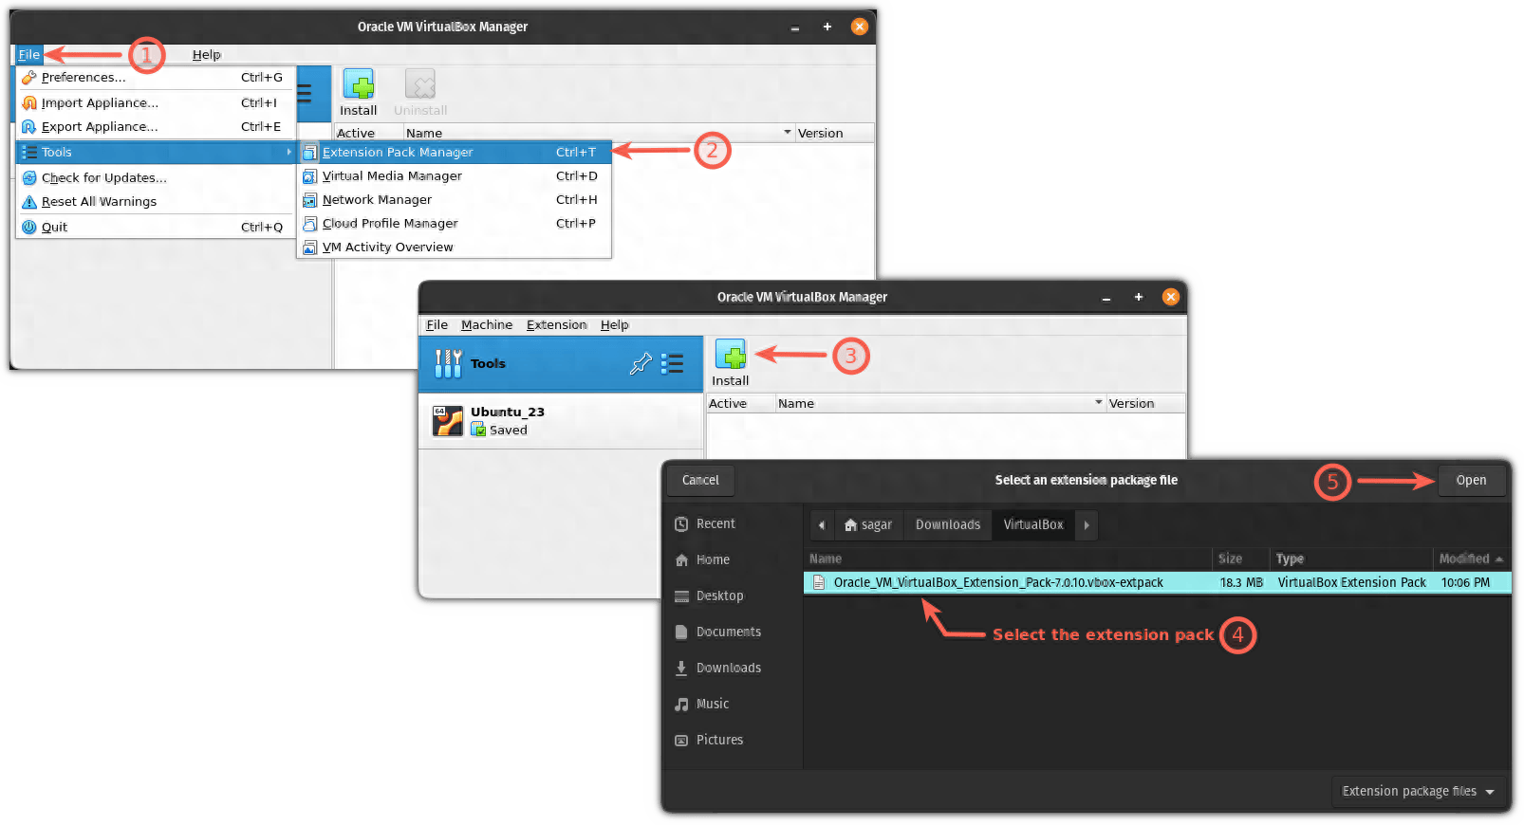Image resolution: width=1524 pixels, height=825 pixels.
Task: Sort files by Type column
Action: 1351,559
